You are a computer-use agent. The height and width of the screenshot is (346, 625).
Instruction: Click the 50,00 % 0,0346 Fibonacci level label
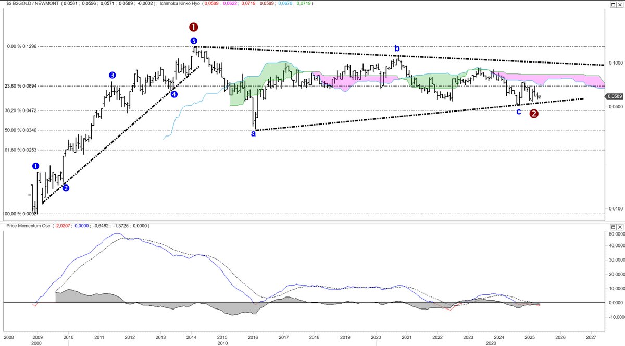pyautogui.click(x=20, y=130)
